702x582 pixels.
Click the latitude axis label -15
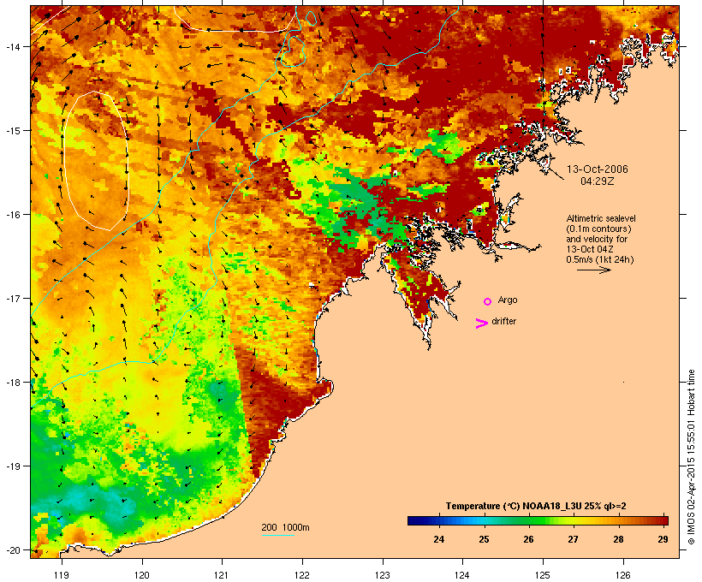(x=12, y=131)
